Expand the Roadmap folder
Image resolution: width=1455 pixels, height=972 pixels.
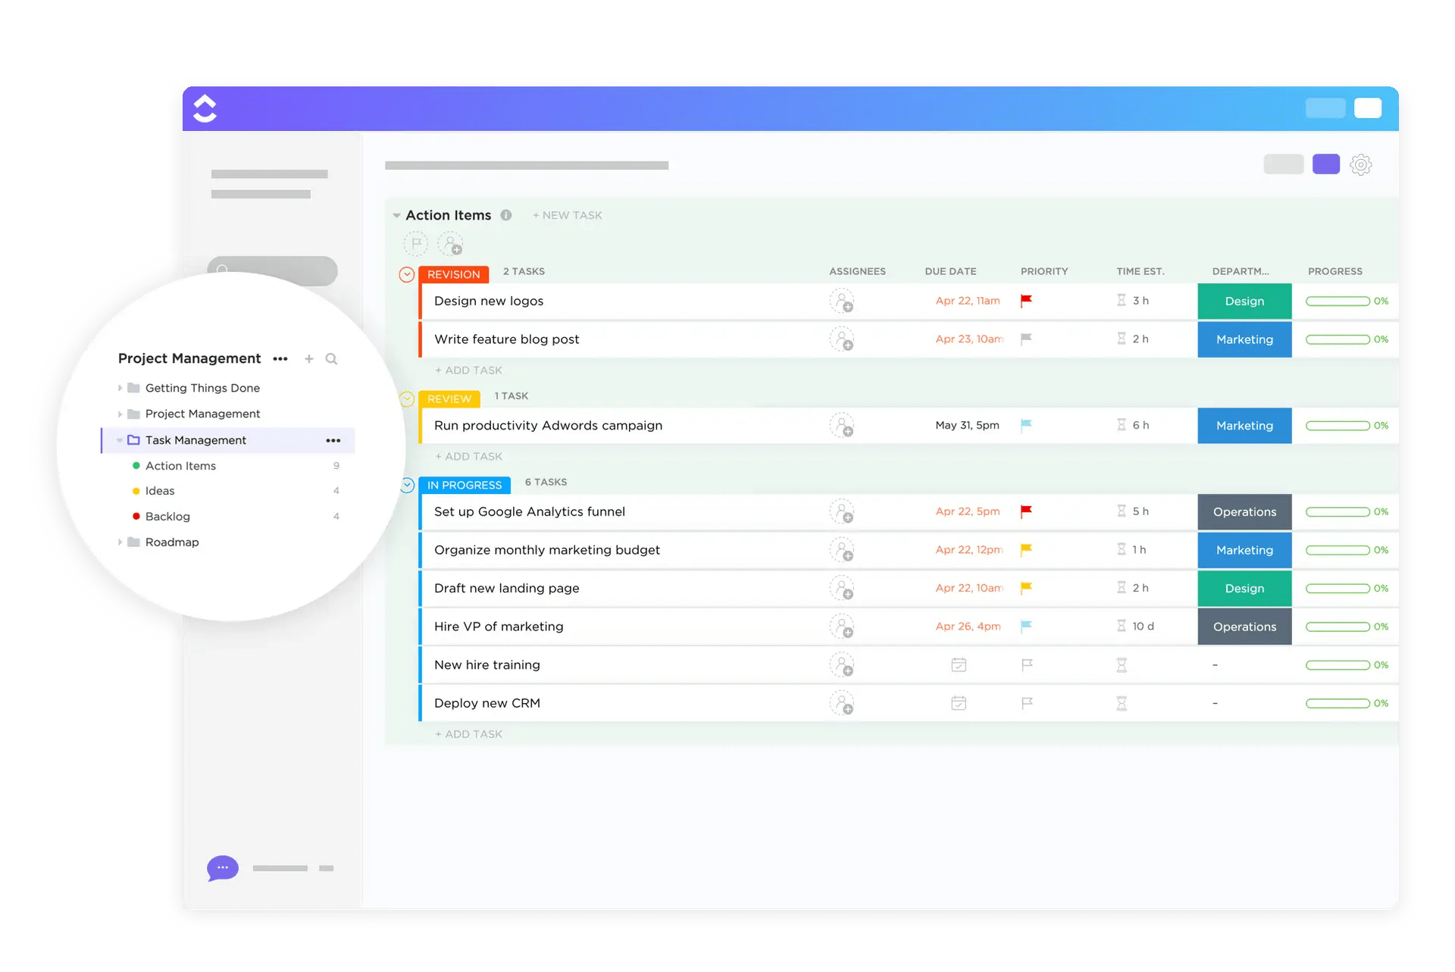tap(117, 540)
